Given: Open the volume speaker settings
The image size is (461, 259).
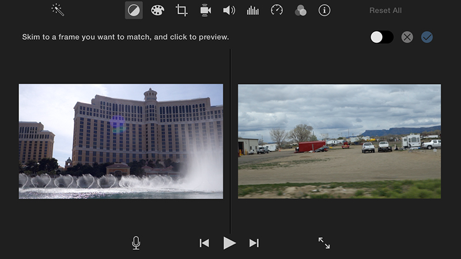Looking at the screenshot, I should pyautogui.click(x=229, y=10).
